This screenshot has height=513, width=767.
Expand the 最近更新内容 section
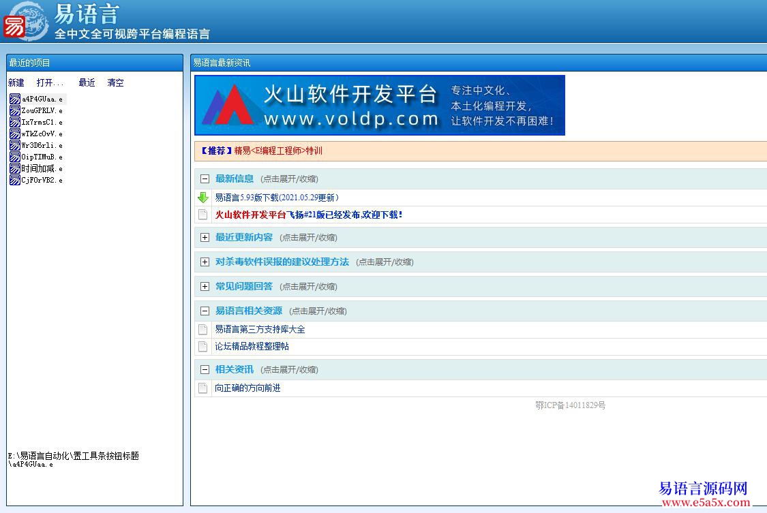pos(205,238)
